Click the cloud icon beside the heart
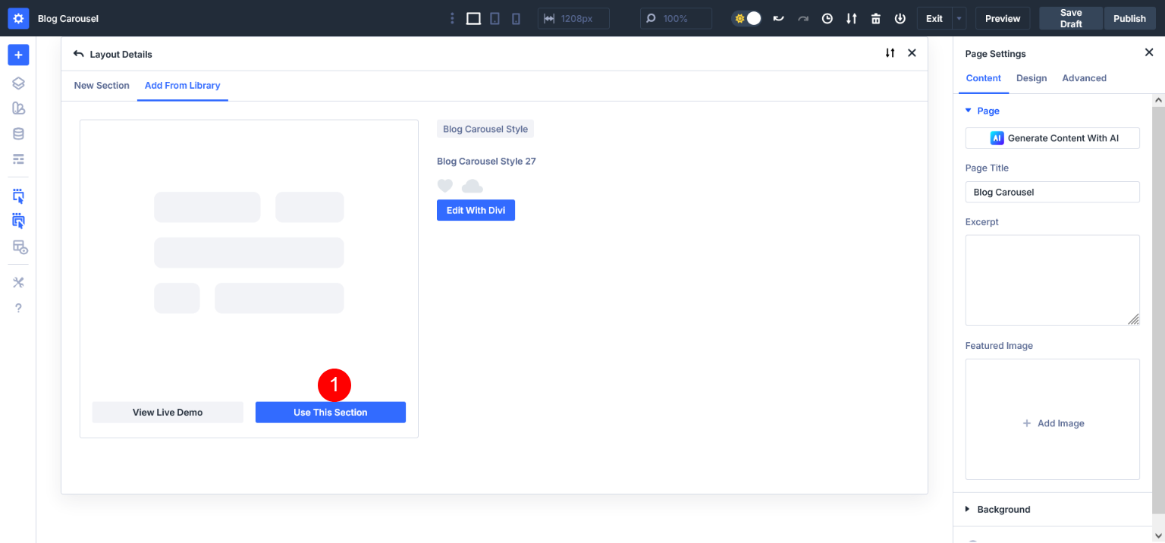This screenshot has height=543, width=1165. coord(472,186)
